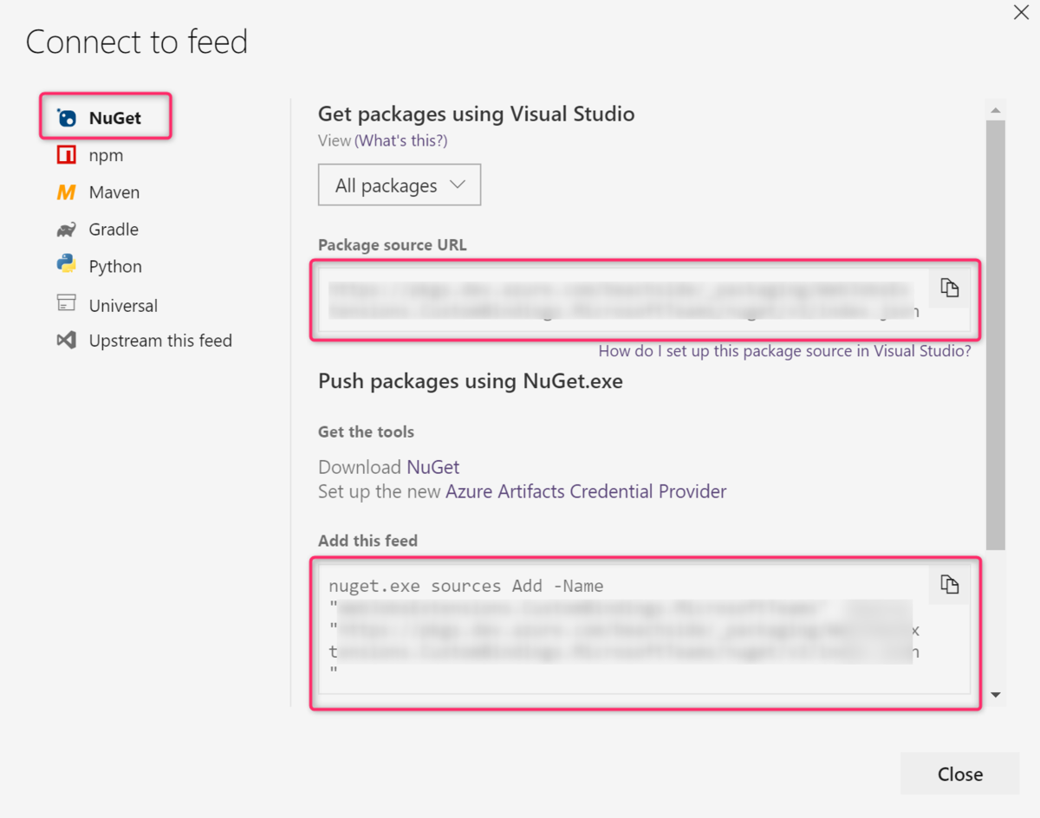Click the Package source URL label

tap(393, 245)
